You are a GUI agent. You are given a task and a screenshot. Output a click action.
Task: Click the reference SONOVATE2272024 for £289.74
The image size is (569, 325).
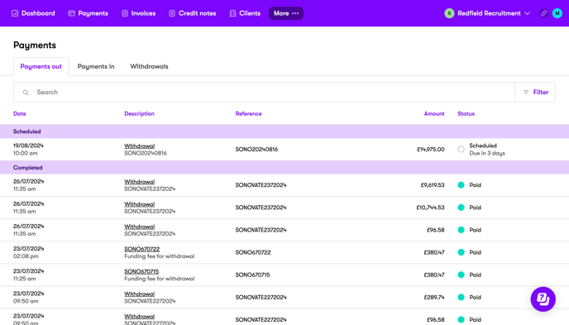tap(261, 298)
